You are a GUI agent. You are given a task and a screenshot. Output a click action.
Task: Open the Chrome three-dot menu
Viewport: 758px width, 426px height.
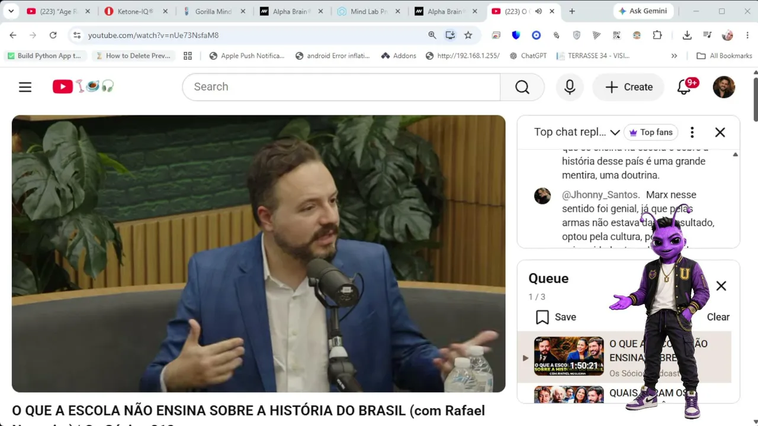(747, 35)
